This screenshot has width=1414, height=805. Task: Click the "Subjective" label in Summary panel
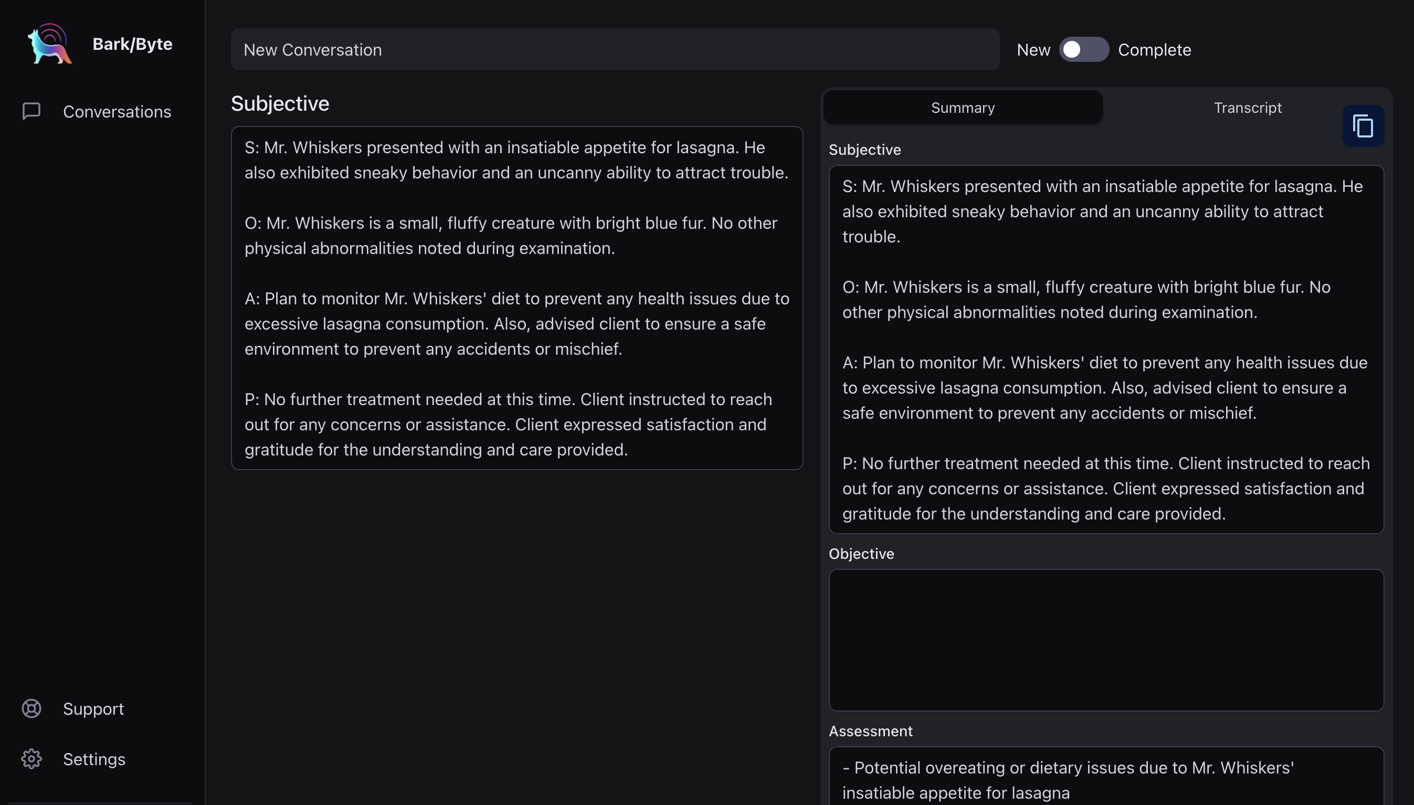pyautogui.click(x=864, y=149)
